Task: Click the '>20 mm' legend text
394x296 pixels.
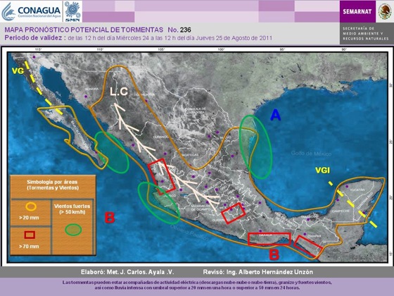Action: tap(29, 218)
